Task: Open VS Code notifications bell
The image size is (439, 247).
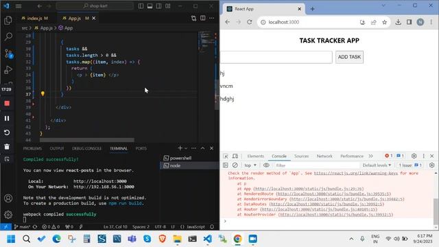Action: pos(212,226)
